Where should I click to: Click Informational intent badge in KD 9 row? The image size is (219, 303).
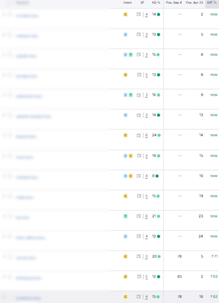(x=126, y=176)
